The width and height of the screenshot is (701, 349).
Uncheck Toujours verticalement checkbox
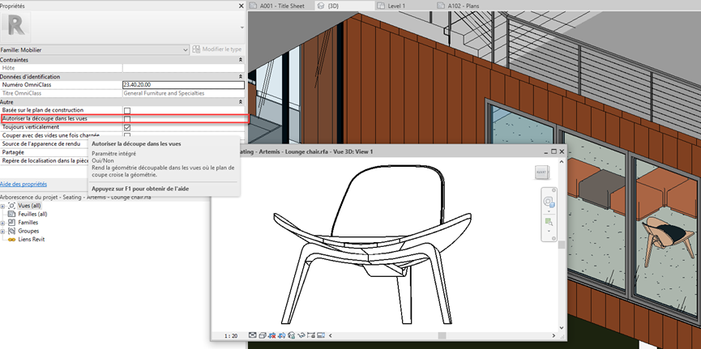(127, 127)
